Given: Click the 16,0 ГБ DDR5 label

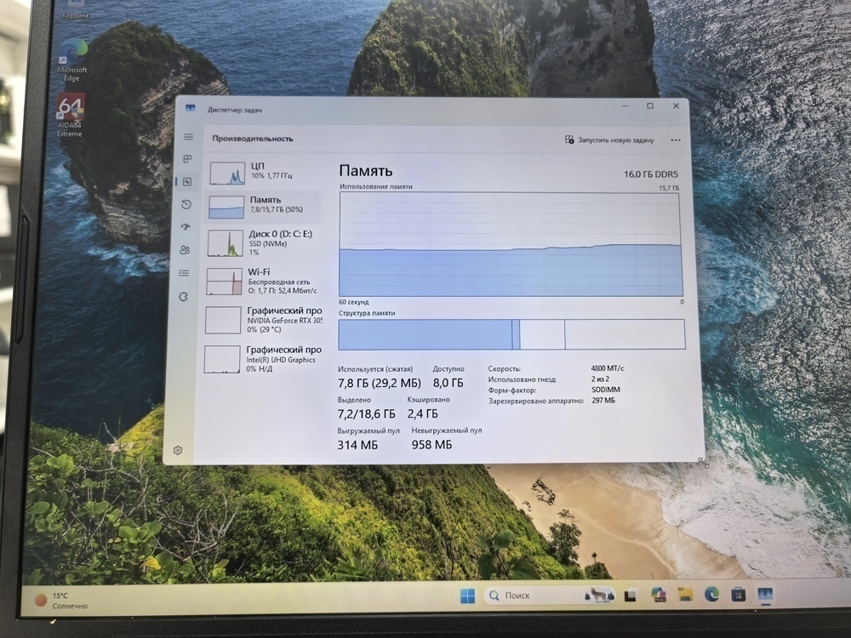Looking at the screenshot, I should point(651,174).
